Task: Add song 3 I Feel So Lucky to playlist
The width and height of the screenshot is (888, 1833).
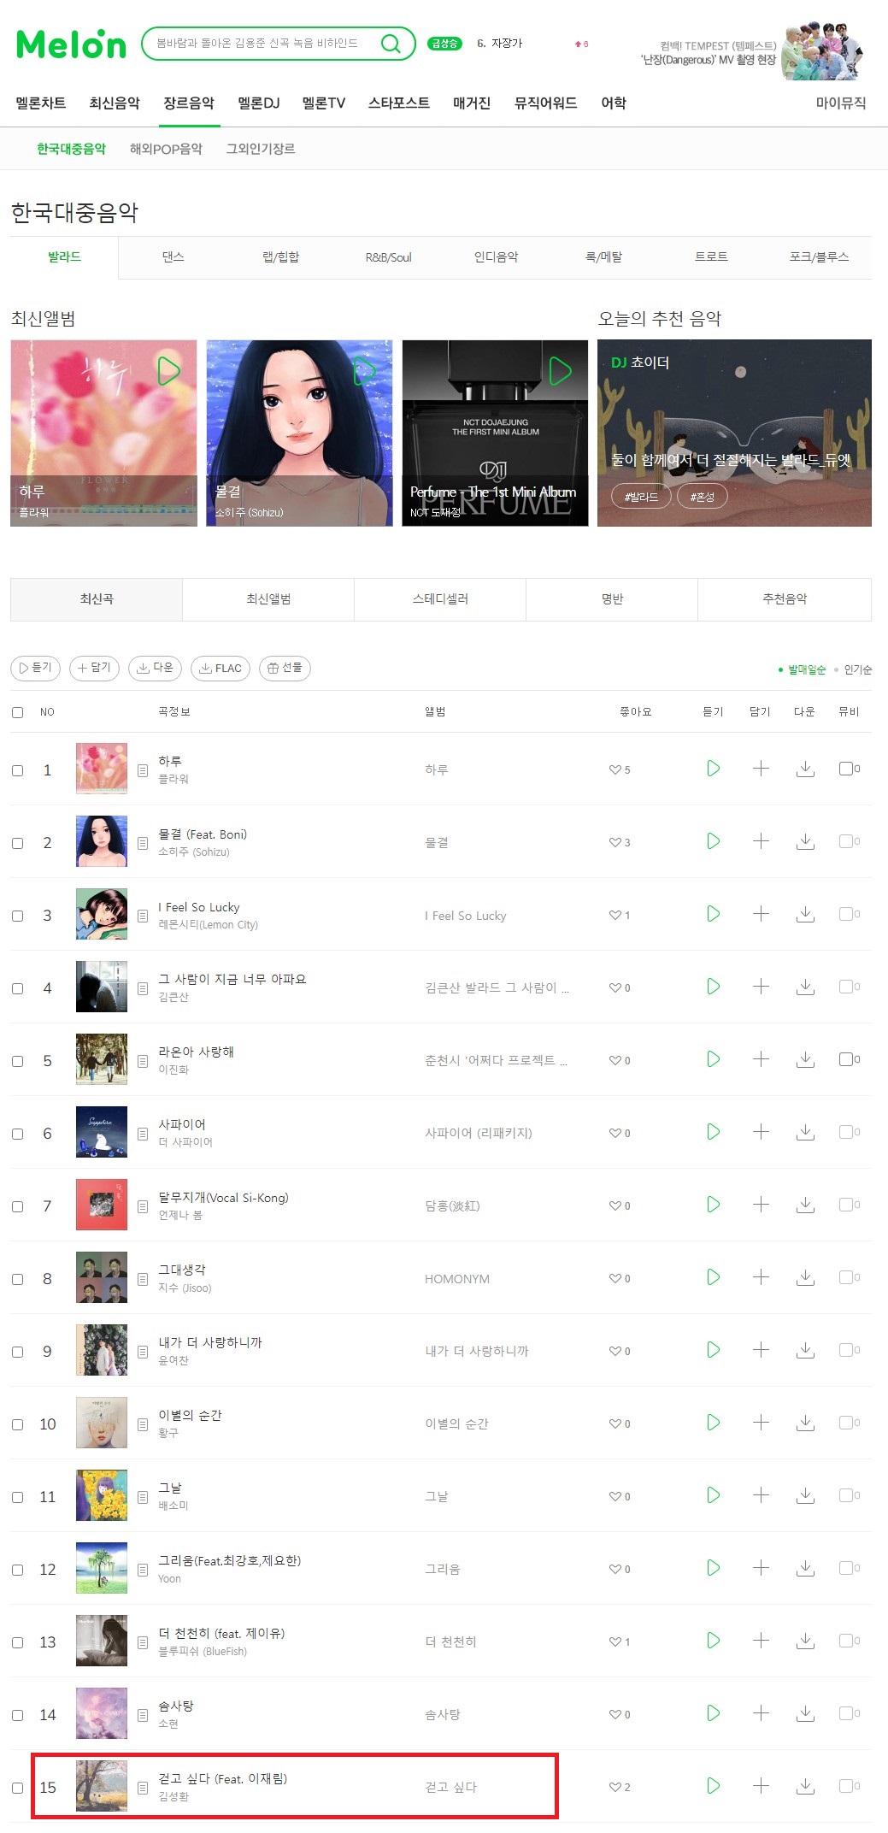Action: 761,914
